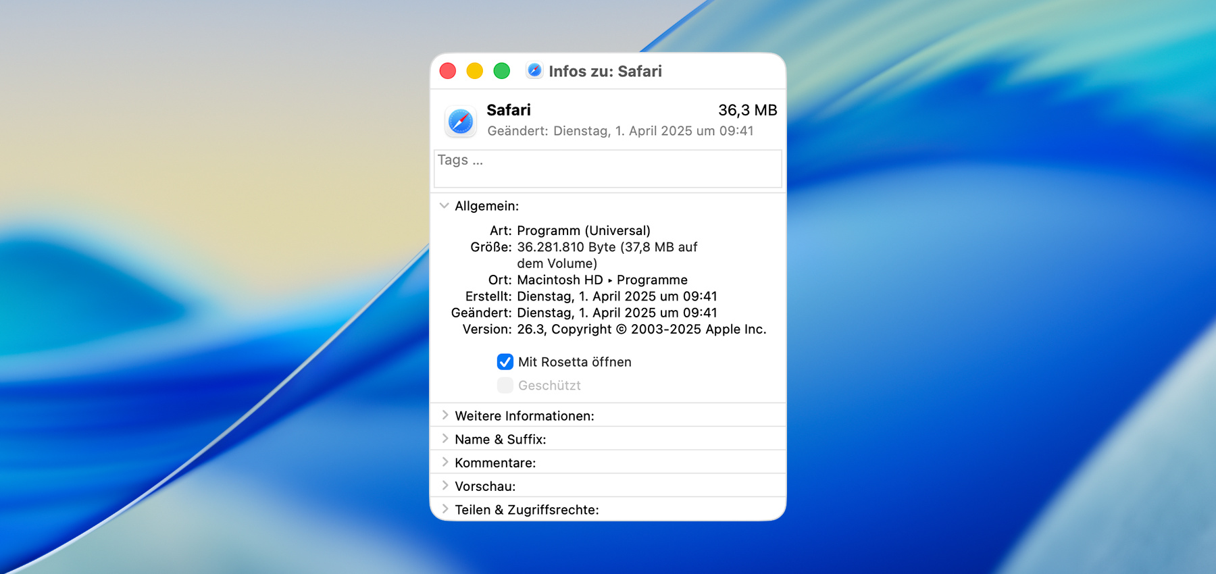Uncheck the Mit Rosetta öffnen checkbox
The width and height of the screenshot is (1216, 574).
505,362
